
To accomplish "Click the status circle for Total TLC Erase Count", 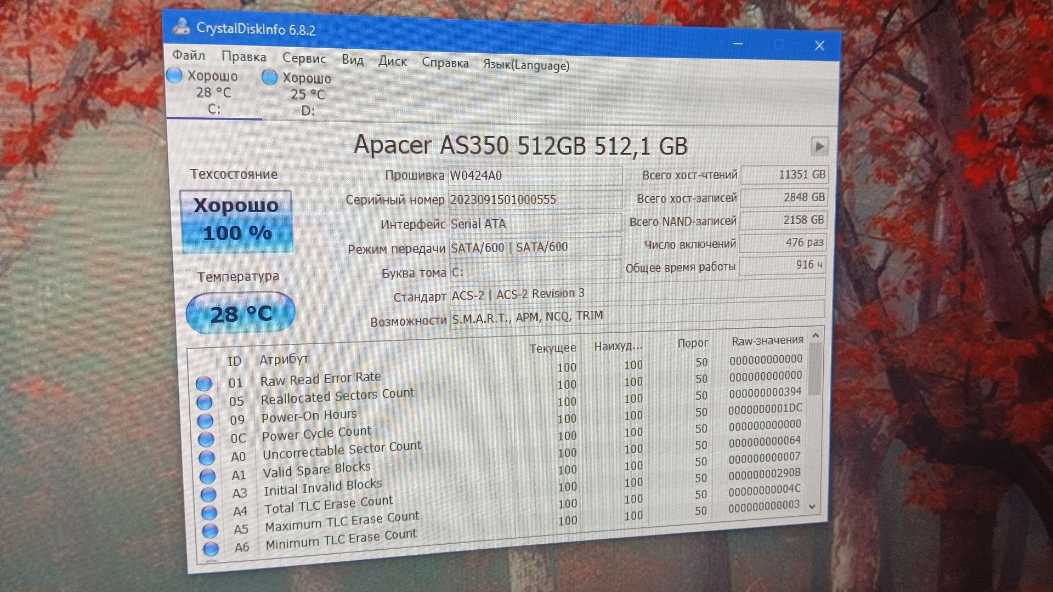I will click(210, 513).
